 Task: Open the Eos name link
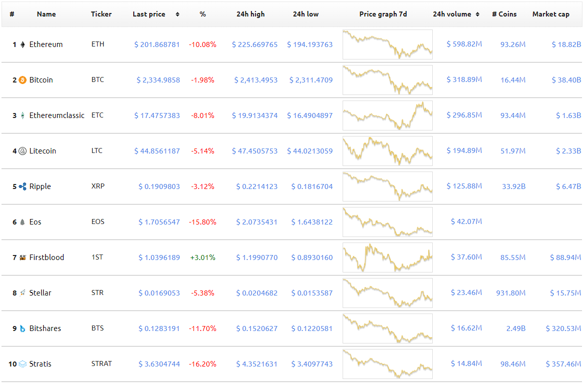(35, 222)
